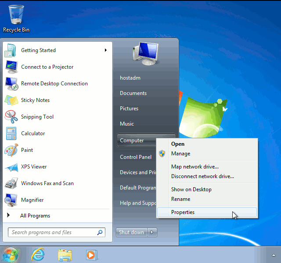This screenshot has width=281, height=263.
Task: Choose Manage from the context menu
Action: 180,154
